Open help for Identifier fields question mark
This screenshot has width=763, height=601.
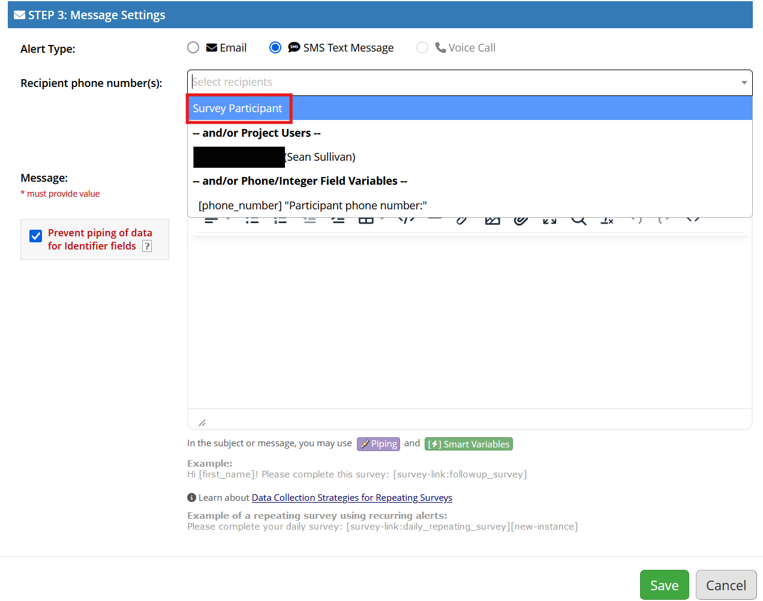click(x=147, y=246)
